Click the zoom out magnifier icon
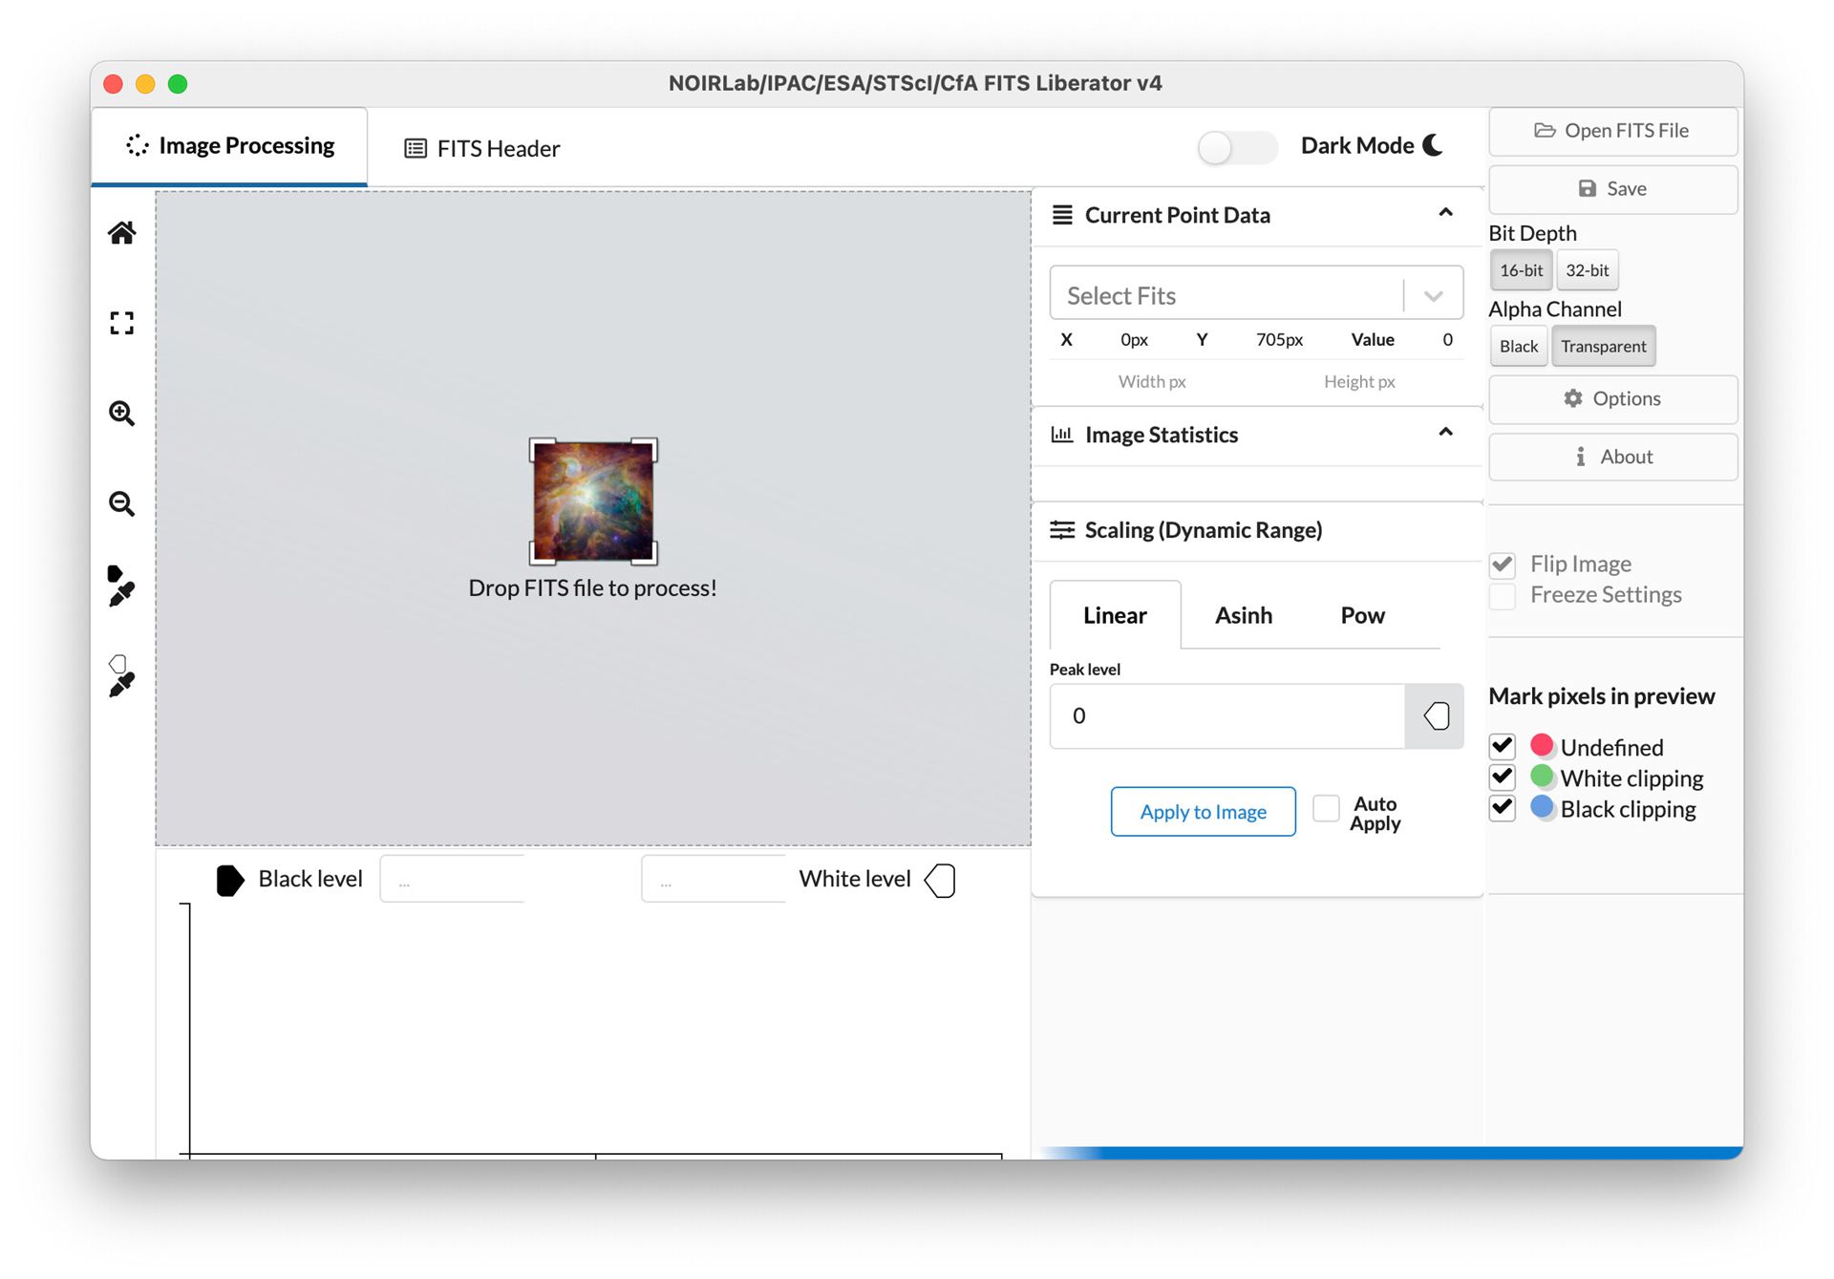 pos(121,502)
